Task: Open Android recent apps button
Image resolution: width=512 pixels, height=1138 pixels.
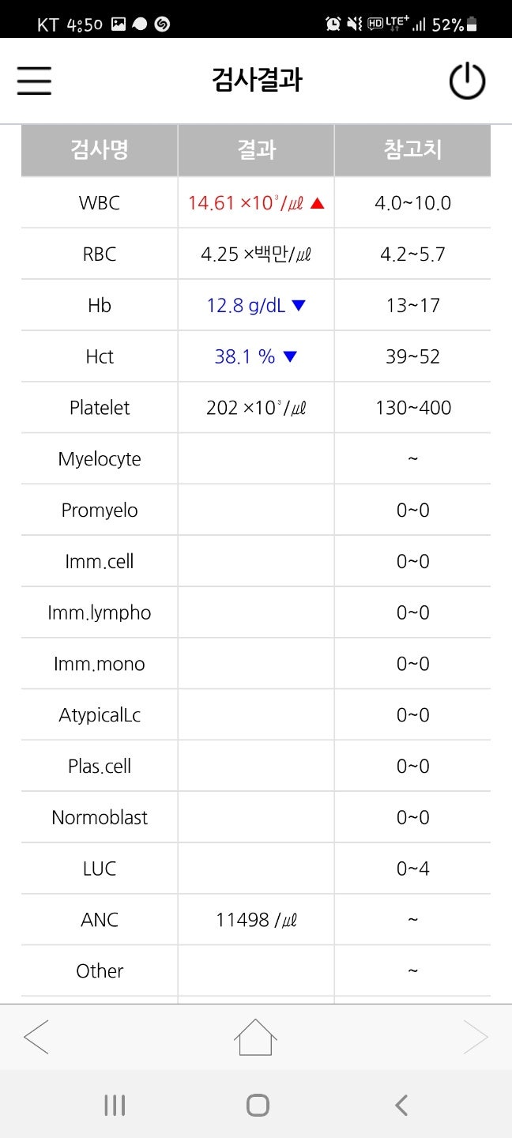Action: (x=115, y=1105)
